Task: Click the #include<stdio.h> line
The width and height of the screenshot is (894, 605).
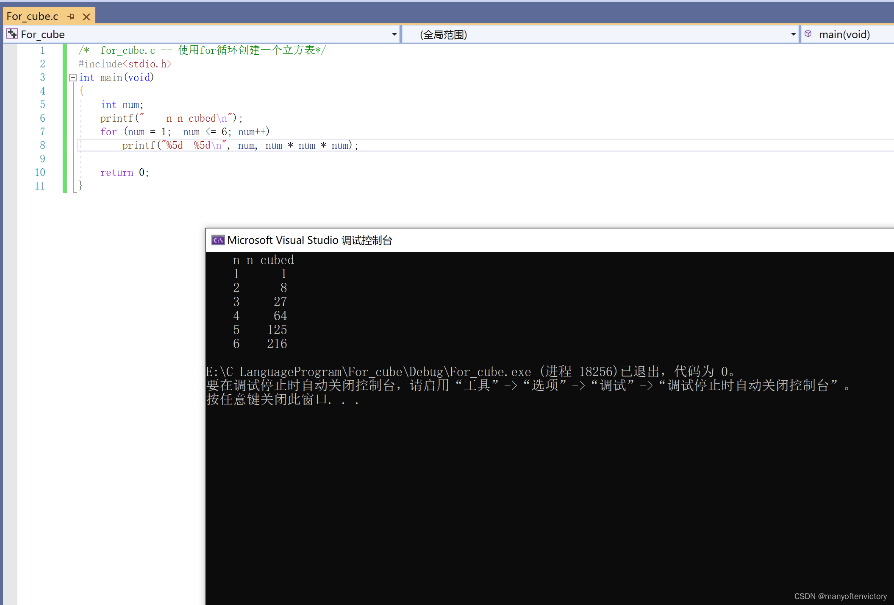Action: pos(125,64)
